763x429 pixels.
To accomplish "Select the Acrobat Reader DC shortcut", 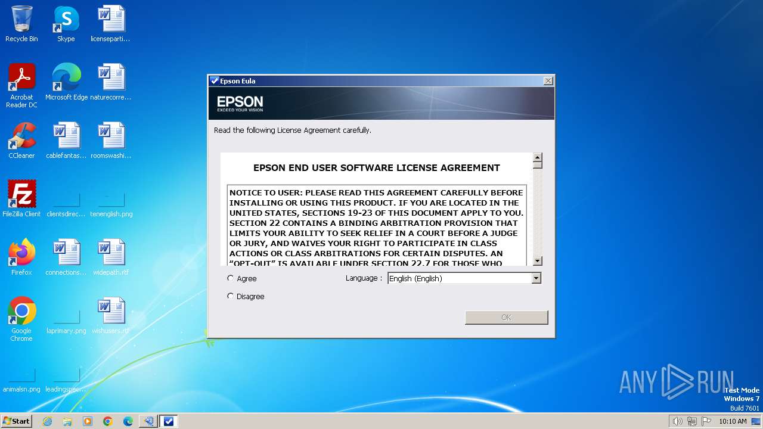I will point(21,86).
